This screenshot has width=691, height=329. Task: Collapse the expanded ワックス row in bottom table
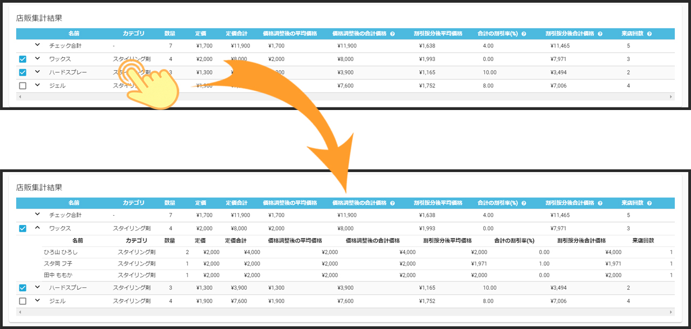coord(37,228)
